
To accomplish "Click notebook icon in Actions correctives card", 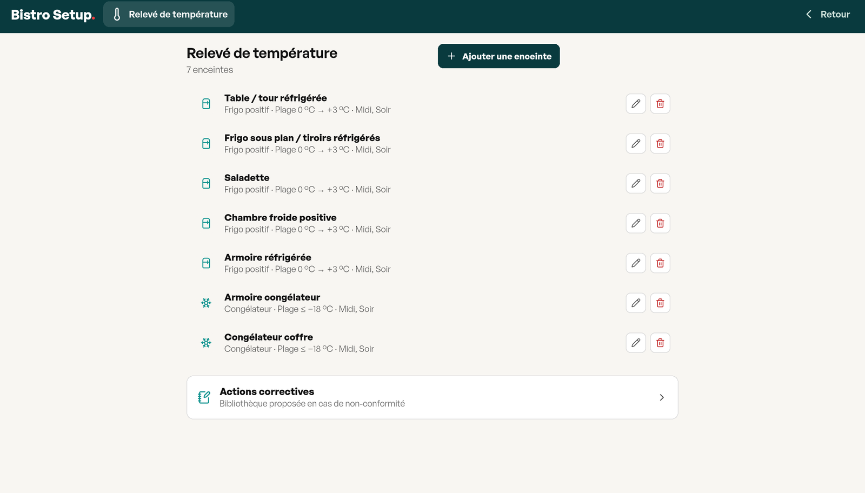I will (204, 397).
